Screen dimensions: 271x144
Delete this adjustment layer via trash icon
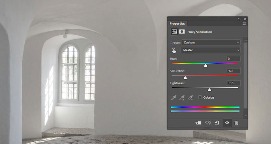(236, 123)
